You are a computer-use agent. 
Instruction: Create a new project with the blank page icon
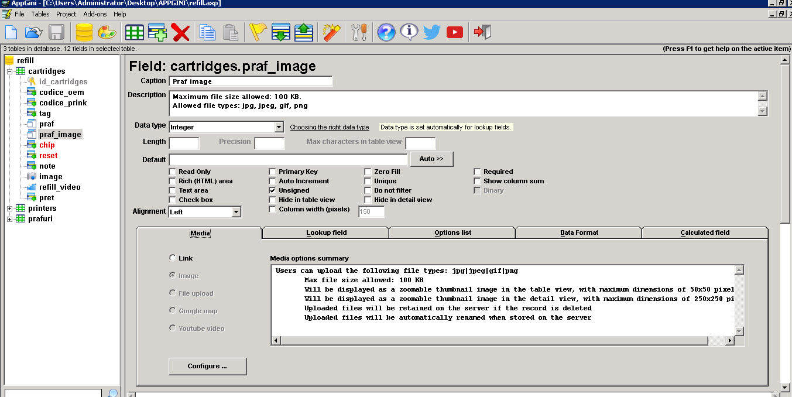(x=12, y=32)
